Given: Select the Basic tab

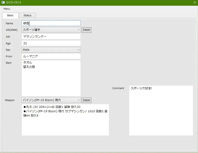Looking at the screenshot, I should tap(10, 15).
